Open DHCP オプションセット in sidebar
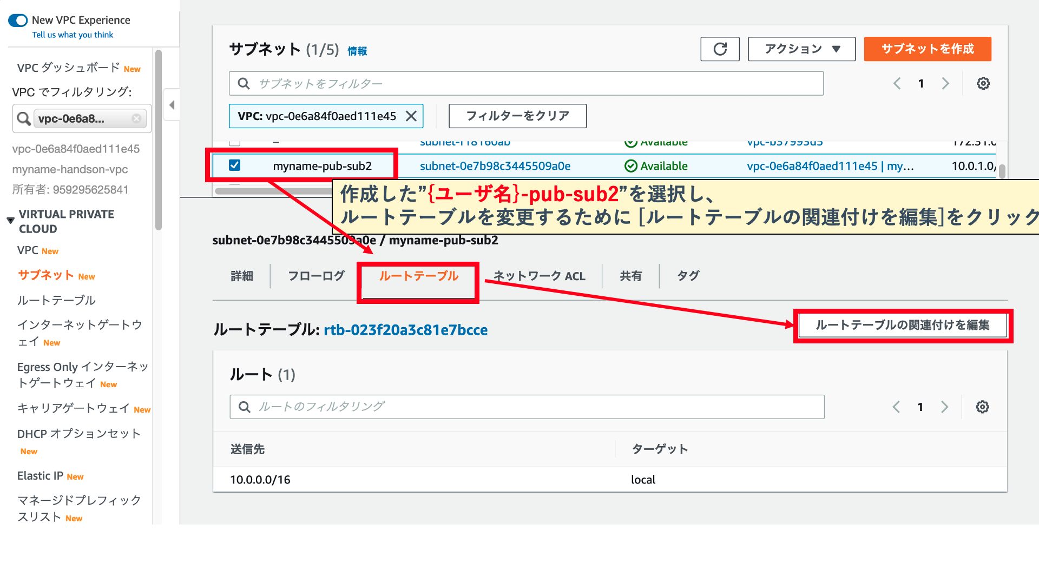The width and height of the screenshot is (1039, 584). pyautogui.click(x=78, y=434)
